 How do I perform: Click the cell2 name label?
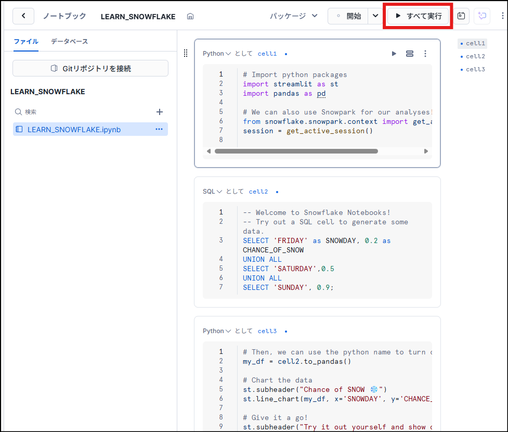[x=258, y=192]
